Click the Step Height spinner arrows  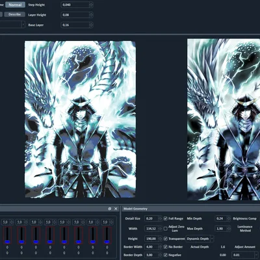(91, 5)
